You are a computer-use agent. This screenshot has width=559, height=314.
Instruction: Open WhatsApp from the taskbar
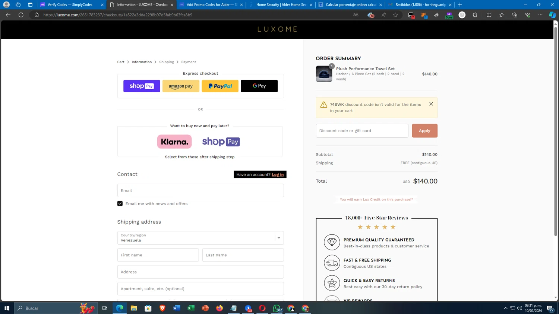tap(277, 308)
